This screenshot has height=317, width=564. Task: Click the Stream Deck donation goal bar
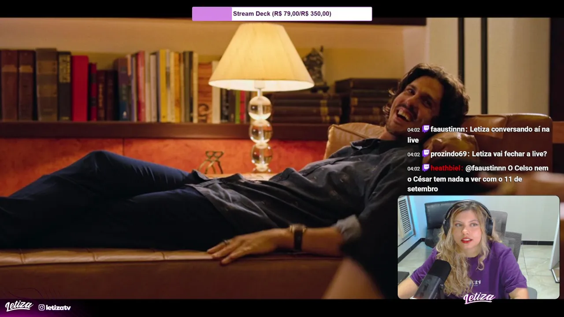tap(282, 14)
